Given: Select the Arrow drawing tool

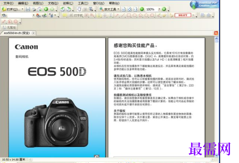Looking at the screenshot, I should 117,15.
